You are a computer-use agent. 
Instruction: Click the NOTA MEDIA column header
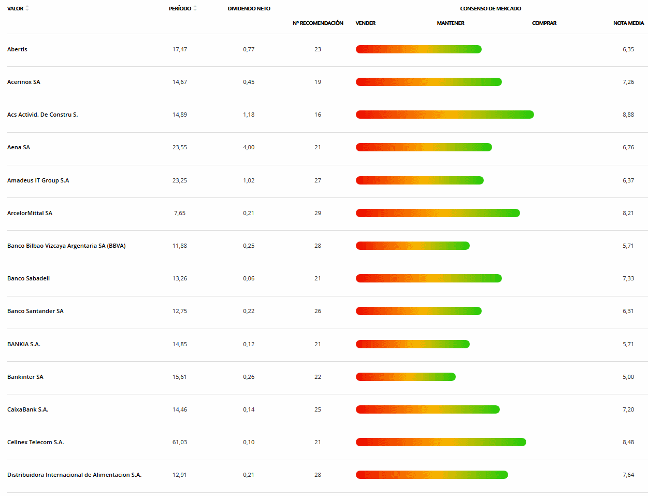tap(629, 23)
